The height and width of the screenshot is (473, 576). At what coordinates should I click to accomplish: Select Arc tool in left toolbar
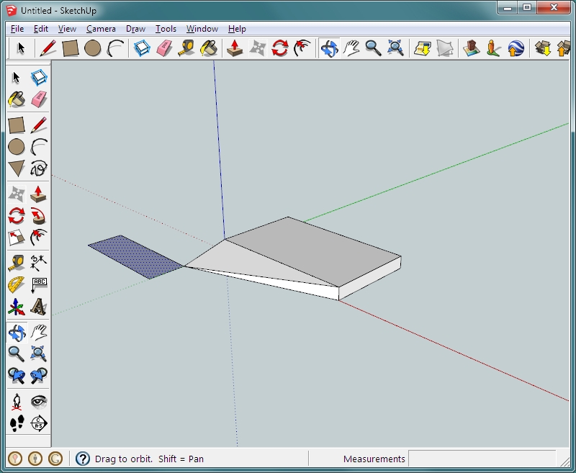click(x=39, y=147)
